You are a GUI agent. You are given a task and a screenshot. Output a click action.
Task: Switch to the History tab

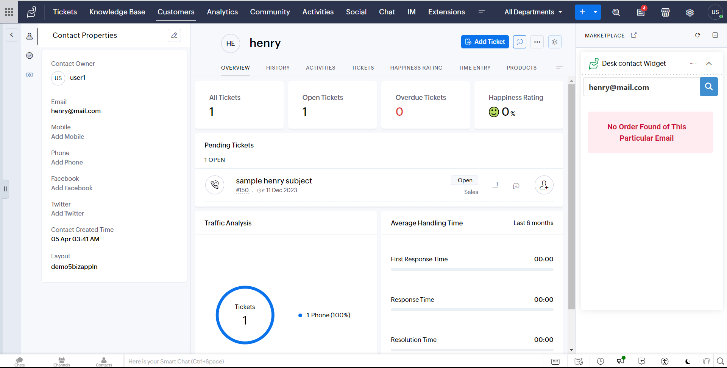278,68
